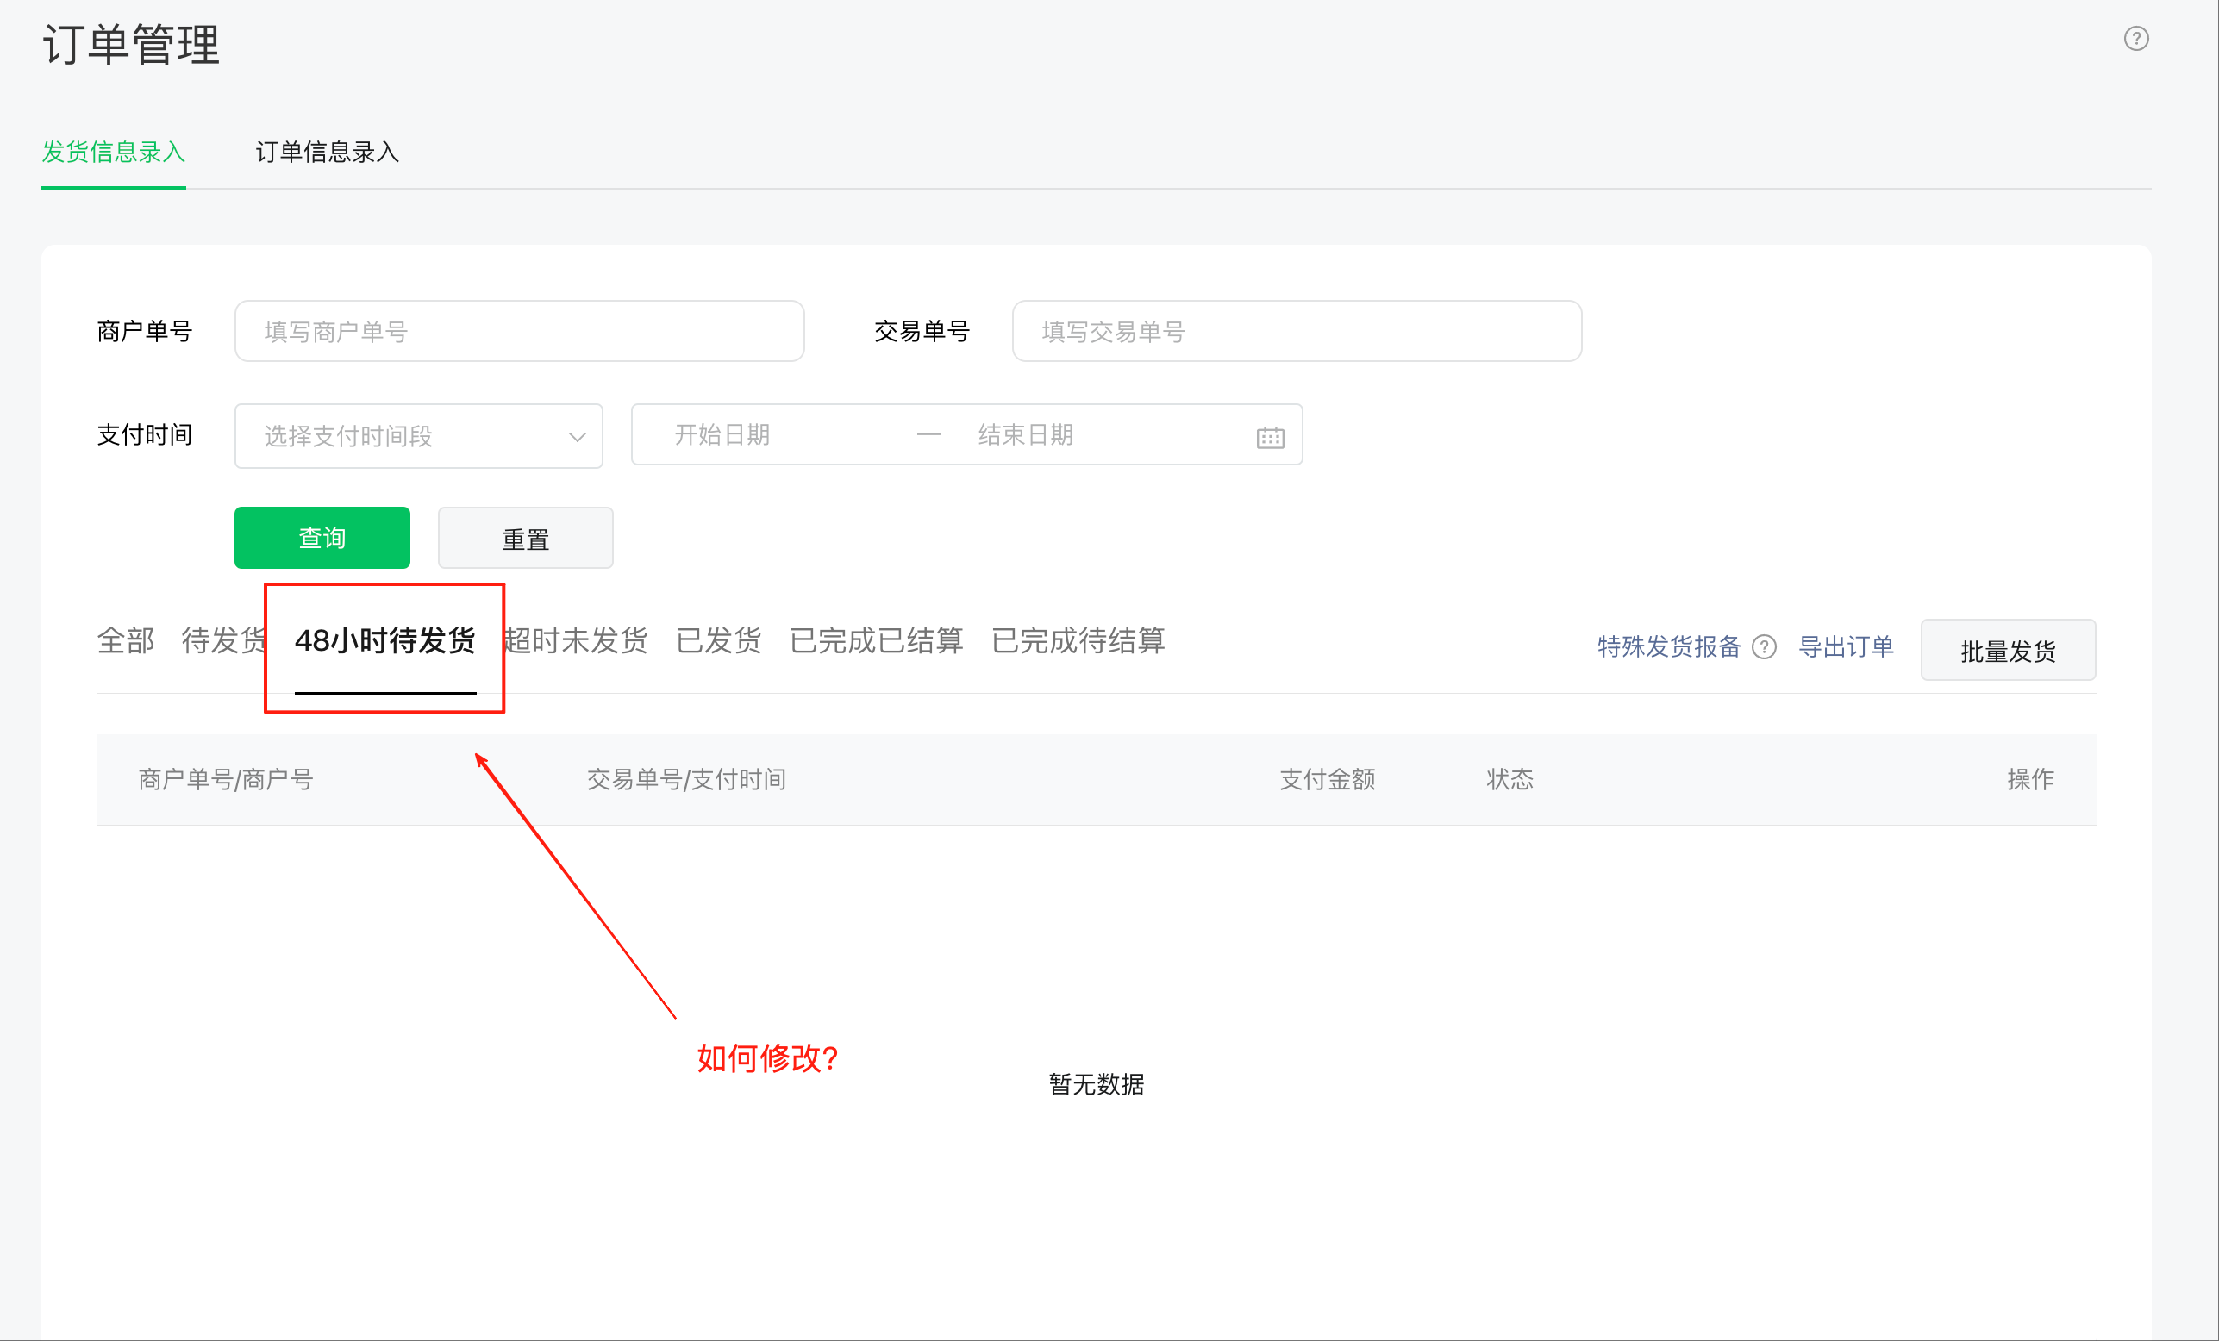View 超时未发货 orders tab
The width and height of the screenshot is (2219, 1341).
tap(577, 641)
